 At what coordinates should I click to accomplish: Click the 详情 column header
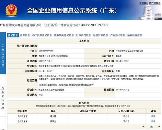click(153, 111)
